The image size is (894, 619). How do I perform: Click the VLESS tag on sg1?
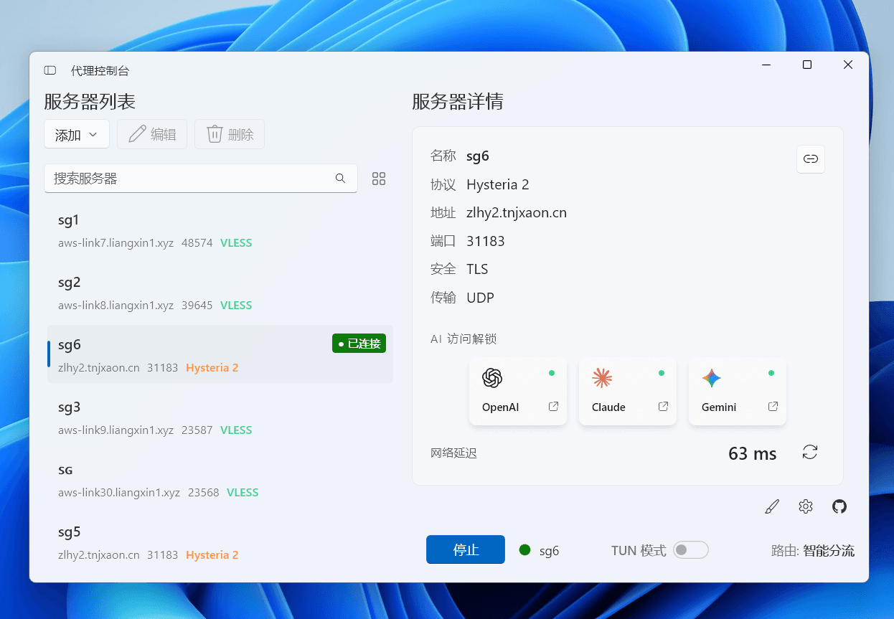[x=236, y=243]
